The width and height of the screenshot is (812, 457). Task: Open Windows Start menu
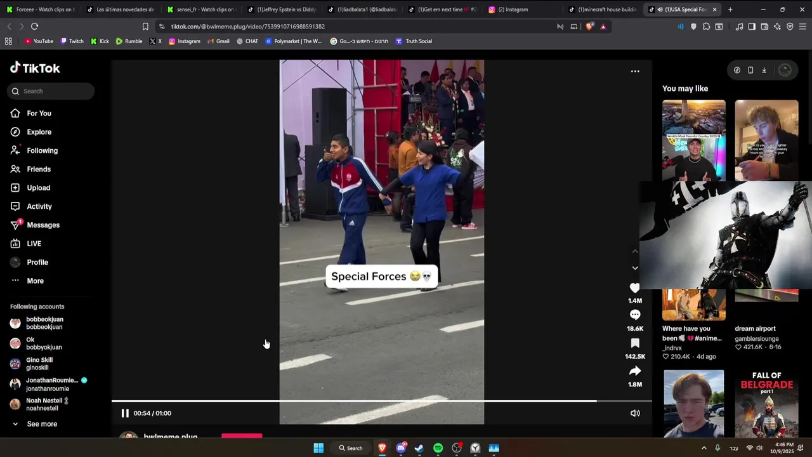click(x=318, y=448)
